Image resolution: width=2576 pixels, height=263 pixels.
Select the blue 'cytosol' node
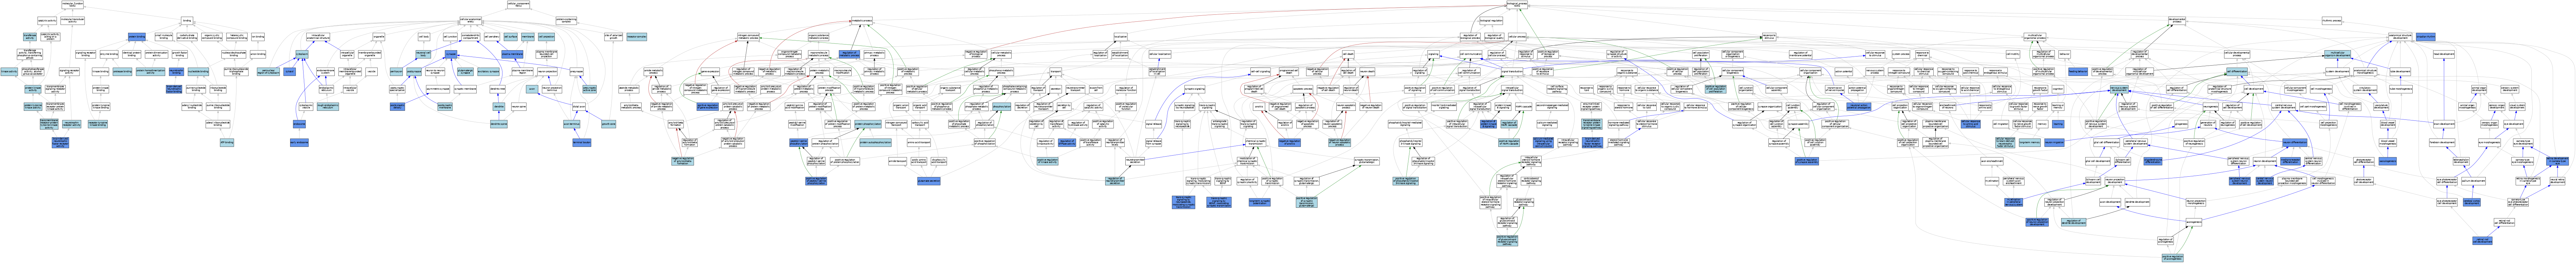coord(290,72)
